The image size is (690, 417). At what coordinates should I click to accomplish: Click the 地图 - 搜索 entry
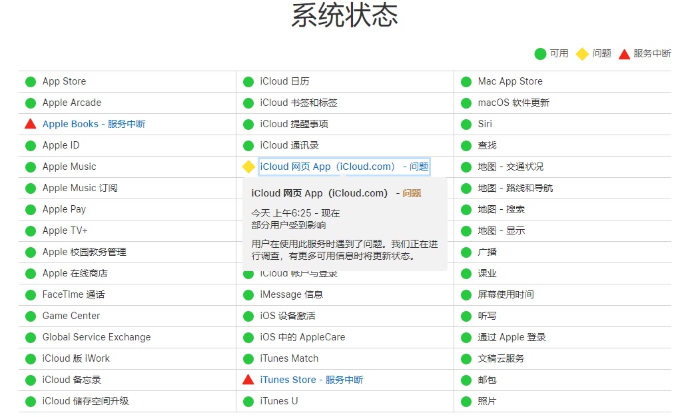tap(502, 209)
